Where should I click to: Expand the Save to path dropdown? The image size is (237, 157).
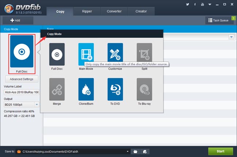[x=127, y=151]
